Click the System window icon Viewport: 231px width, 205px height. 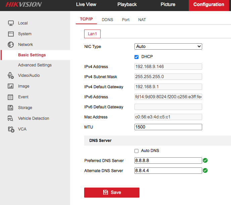[11, 34]
